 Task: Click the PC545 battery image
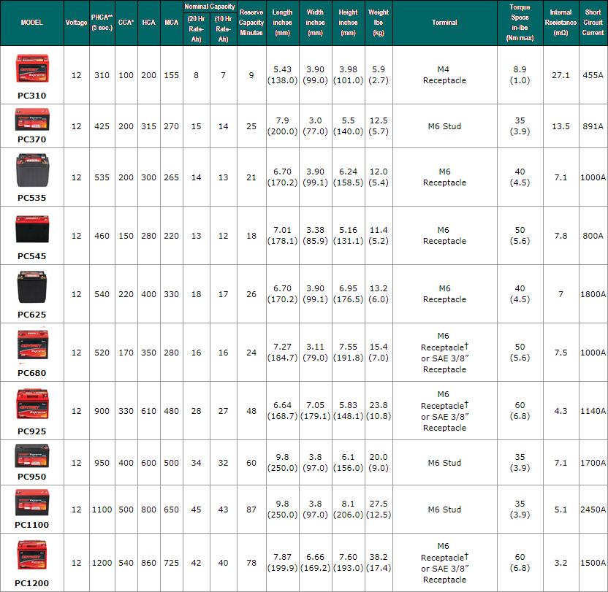coord(32,229)
